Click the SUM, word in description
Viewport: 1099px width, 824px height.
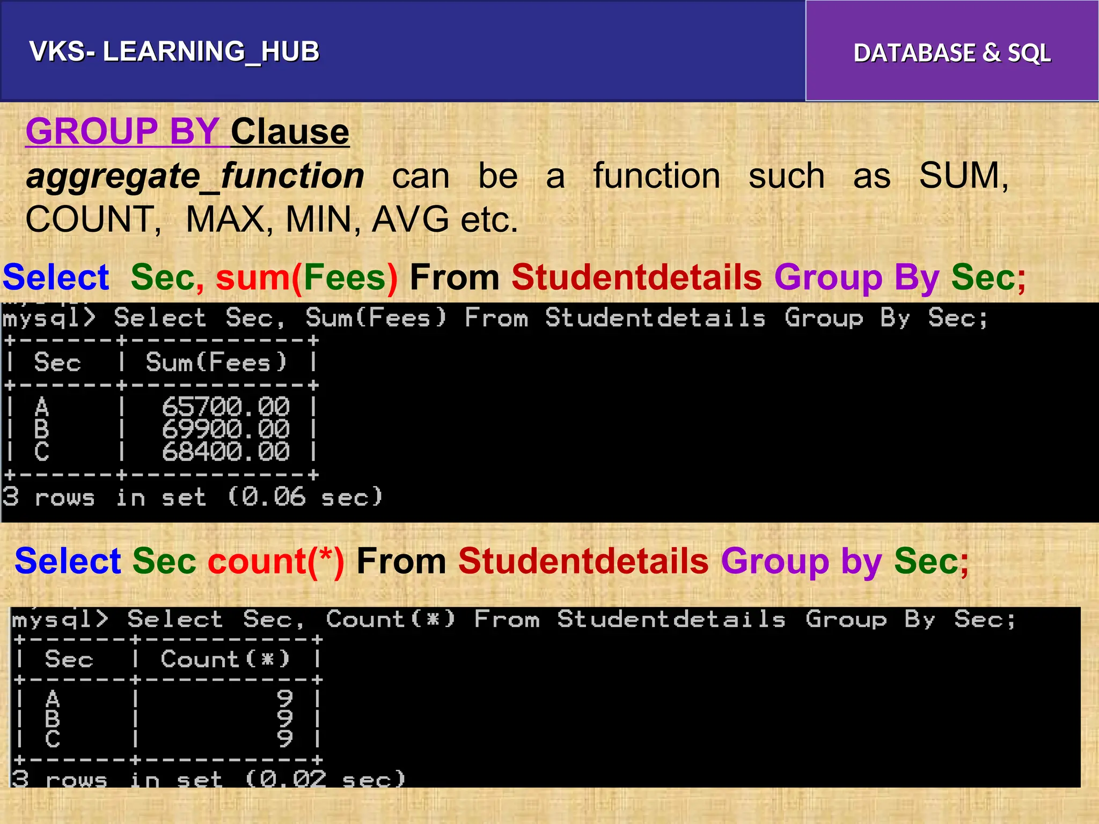(x=964, y=175)
